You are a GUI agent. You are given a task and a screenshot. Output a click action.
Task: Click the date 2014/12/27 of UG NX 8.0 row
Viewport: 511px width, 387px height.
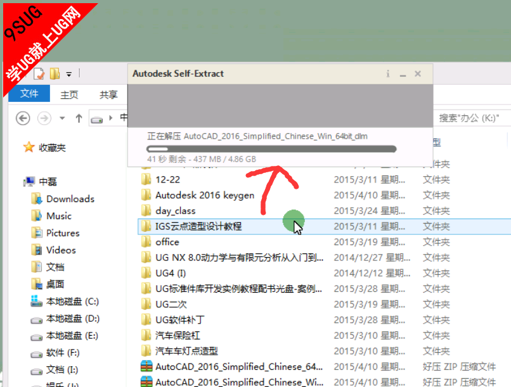(372, 258)
